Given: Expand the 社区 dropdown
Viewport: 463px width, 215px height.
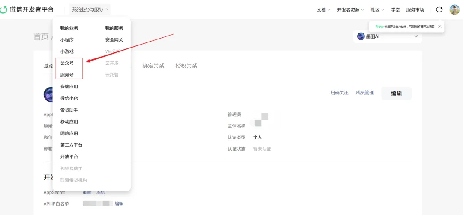Looking at the screenshot, I should 377,10.
